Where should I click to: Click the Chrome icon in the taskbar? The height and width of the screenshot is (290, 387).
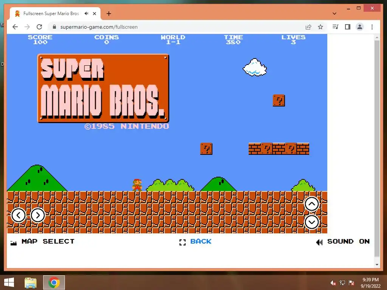pyautogui.click(x=54, y=282)
